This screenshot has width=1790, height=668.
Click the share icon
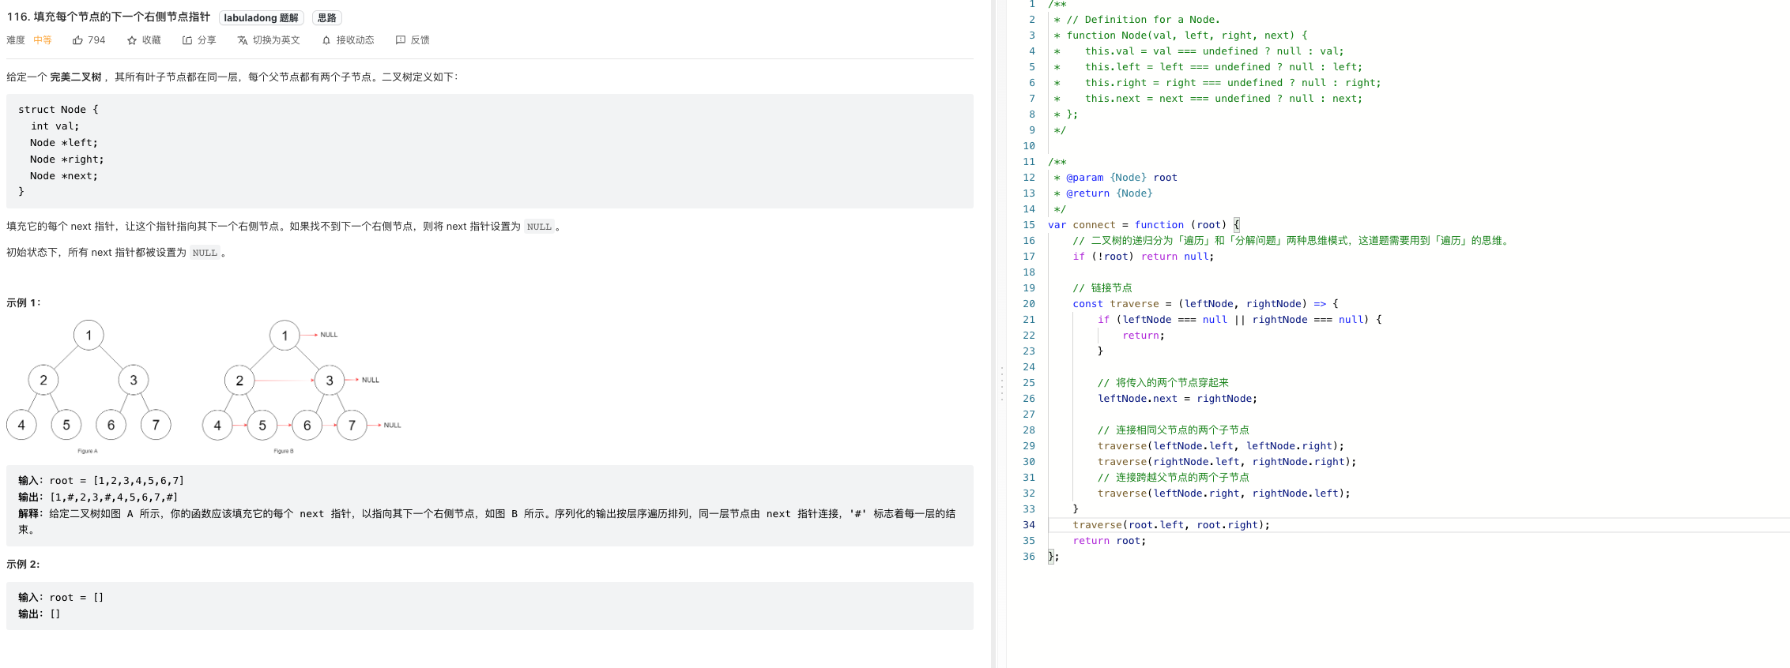click(187, 40)
